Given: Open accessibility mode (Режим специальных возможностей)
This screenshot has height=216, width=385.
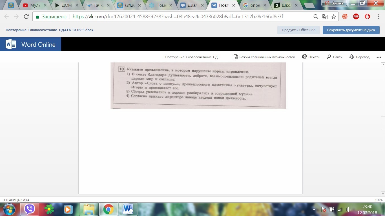Looking at the screenshot, I should [264, 57].
